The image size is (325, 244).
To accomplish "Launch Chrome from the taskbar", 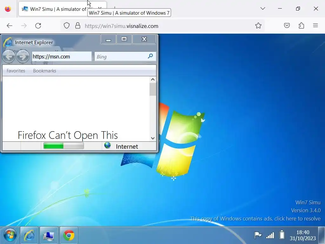I will (x=69, y=235).
